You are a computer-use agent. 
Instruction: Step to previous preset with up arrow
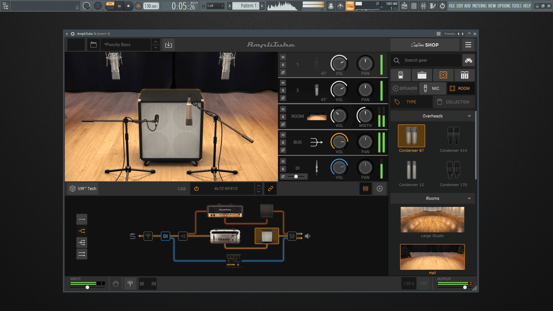(156, 42)
